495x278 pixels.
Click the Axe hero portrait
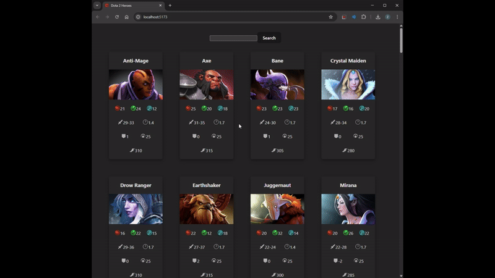coord(207,85)
